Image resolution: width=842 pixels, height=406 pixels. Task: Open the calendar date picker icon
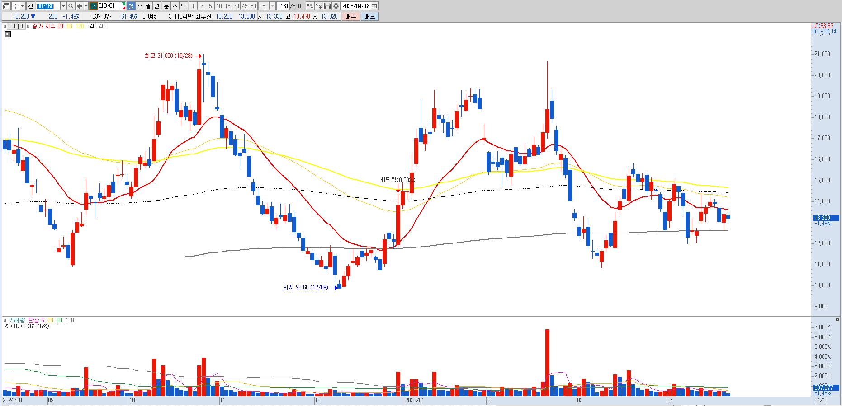tap(374, 6)
